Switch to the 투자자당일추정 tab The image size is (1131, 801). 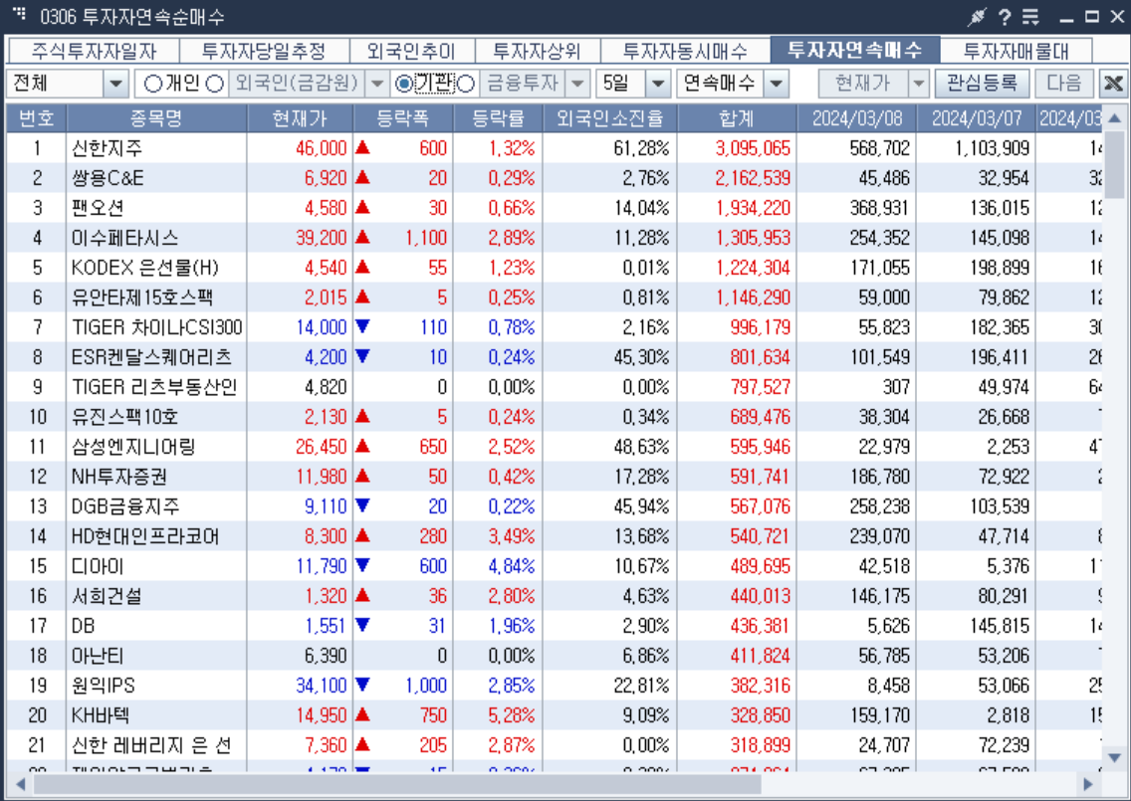[264, 51]
